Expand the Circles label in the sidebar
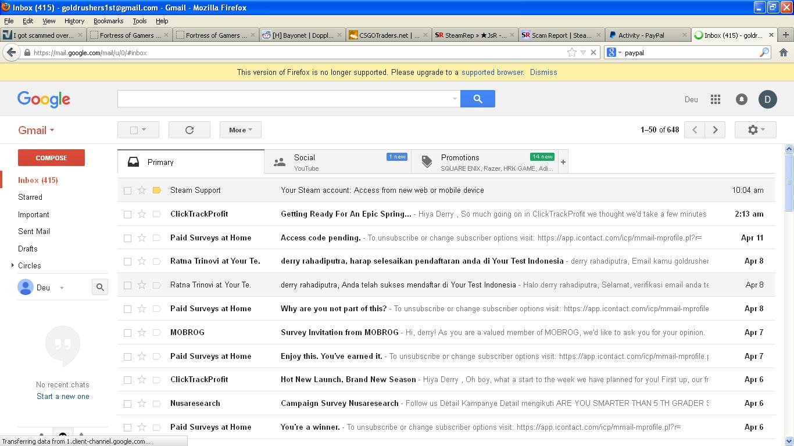The width and height of the screenshot is (794, 446). (x=13, y=265)
